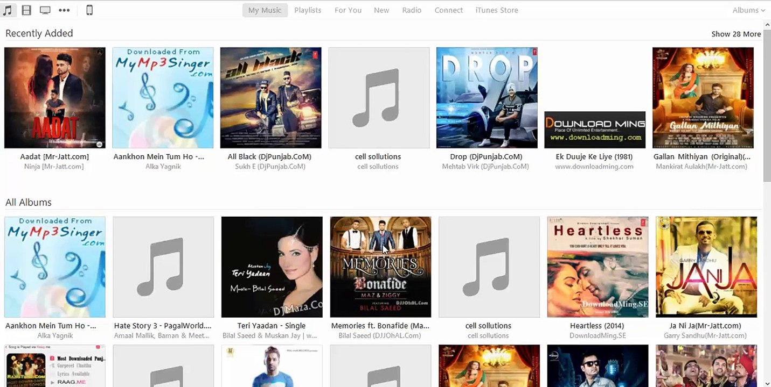Go to the For You tab
The image size is (771, 387).
pyautogui.click(x=348, y=10)
